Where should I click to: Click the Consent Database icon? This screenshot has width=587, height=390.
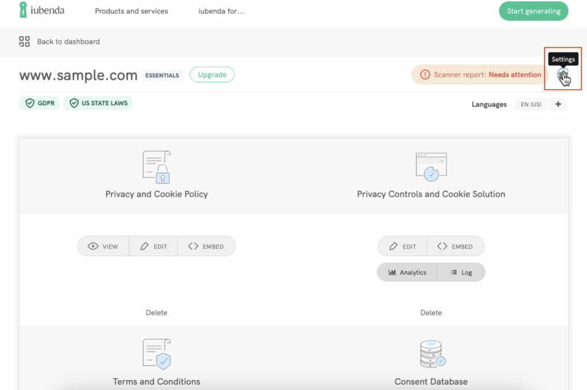(x=431, y=354)
